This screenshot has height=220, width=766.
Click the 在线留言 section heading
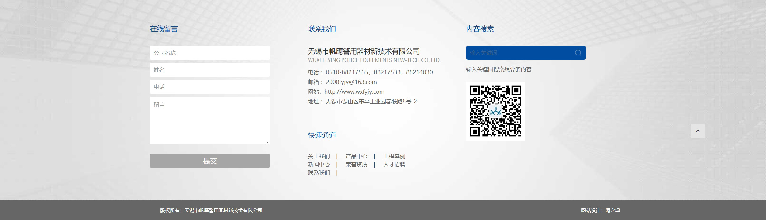point(164,29)
